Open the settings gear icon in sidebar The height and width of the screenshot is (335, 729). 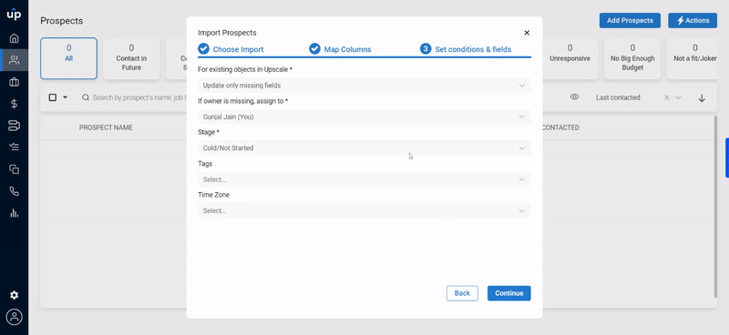(x=14, y=295)
